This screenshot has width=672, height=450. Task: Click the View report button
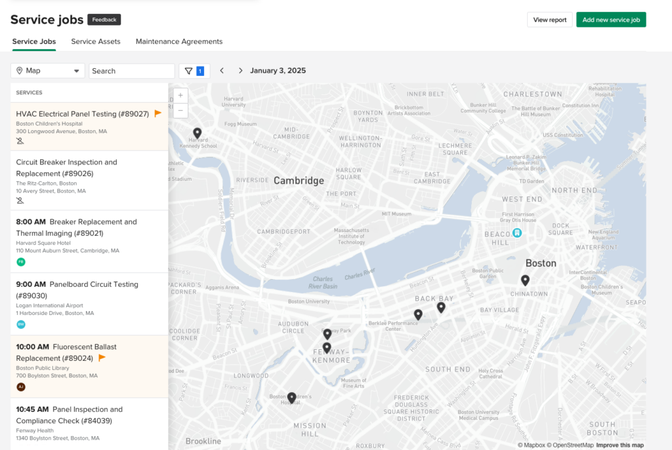(549, 20)
